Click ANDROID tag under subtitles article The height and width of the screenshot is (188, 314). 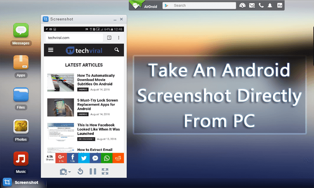(x=83, y=90)
